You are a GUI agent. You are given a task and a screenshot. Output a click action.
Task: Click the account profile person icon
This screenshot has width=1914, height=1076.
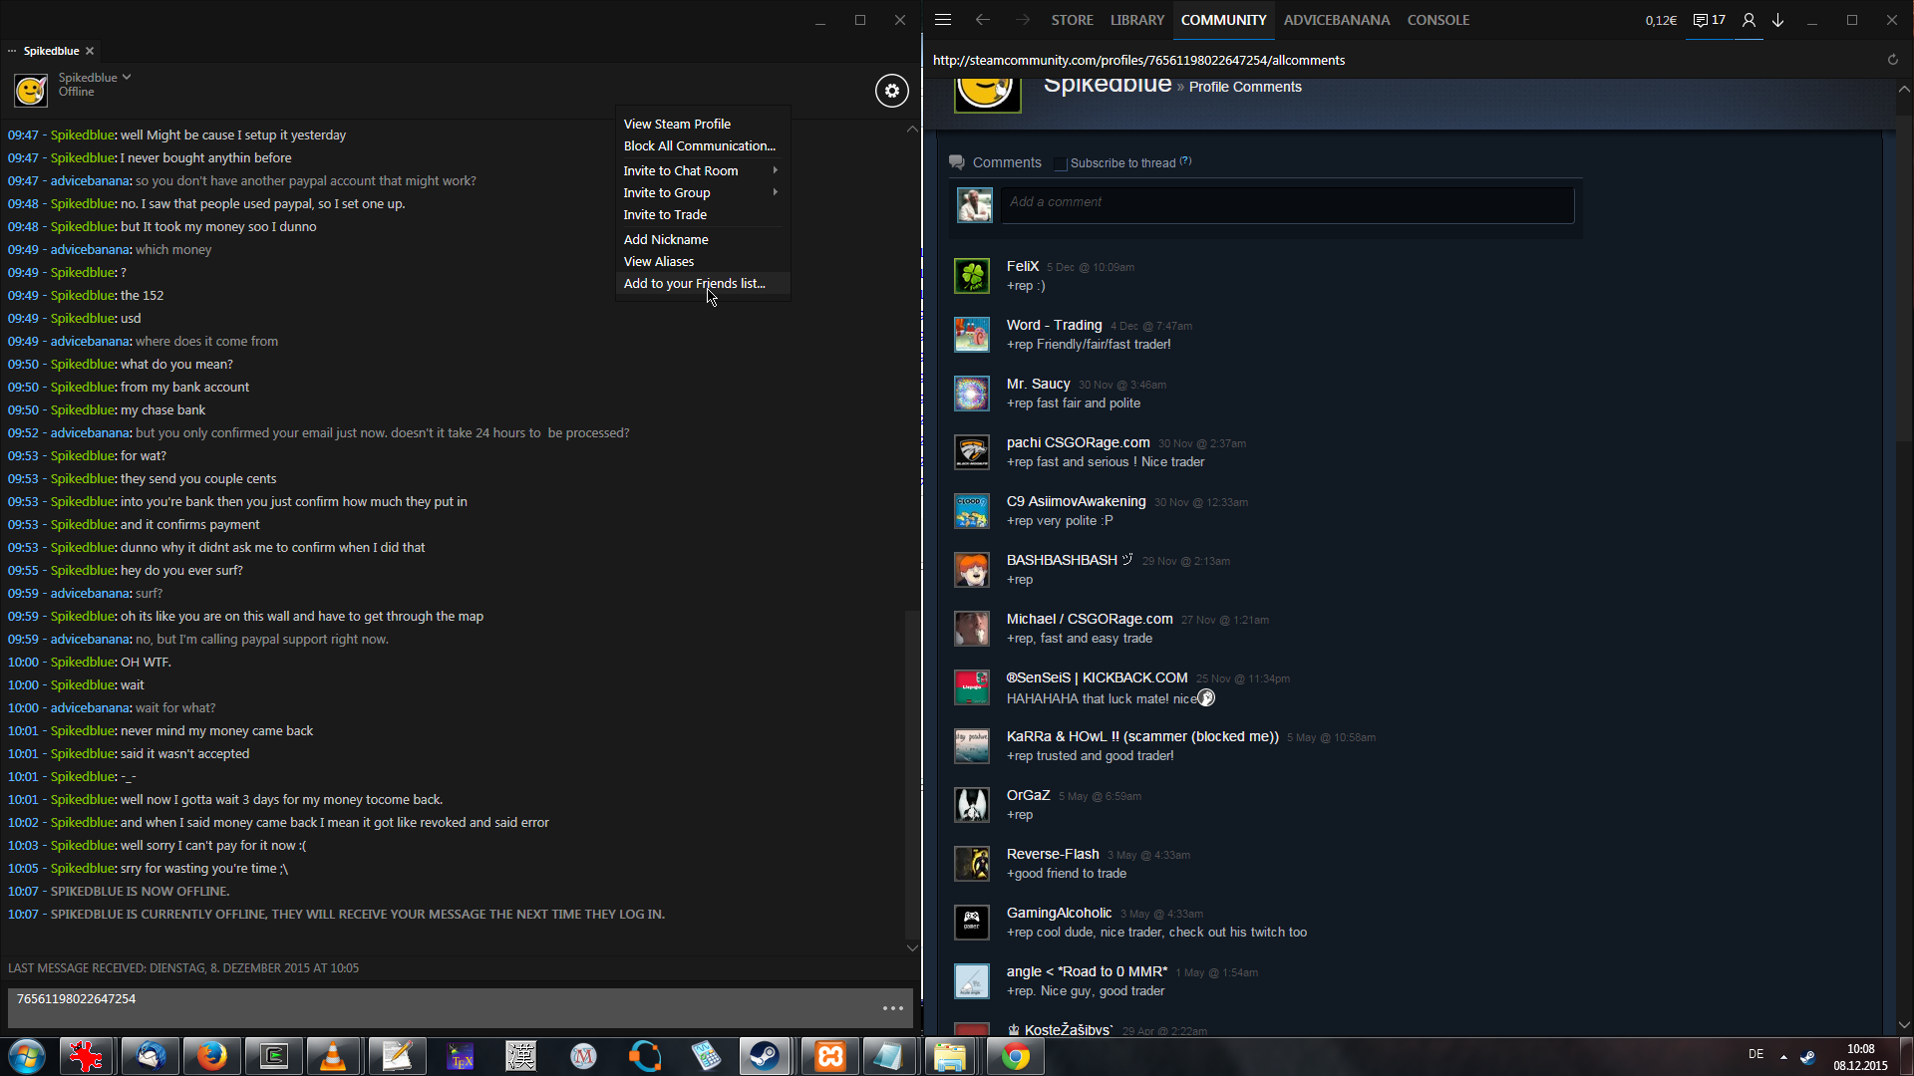click(x=1749, y=20)
